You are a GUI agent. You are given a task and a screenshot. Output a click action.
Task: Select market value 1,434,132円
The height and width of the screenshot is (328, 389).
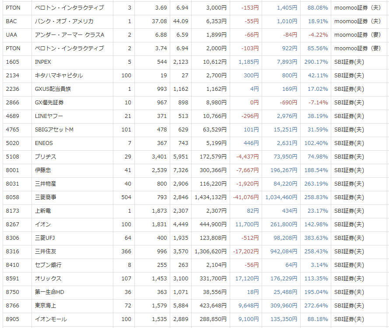(x=210, y=197)
